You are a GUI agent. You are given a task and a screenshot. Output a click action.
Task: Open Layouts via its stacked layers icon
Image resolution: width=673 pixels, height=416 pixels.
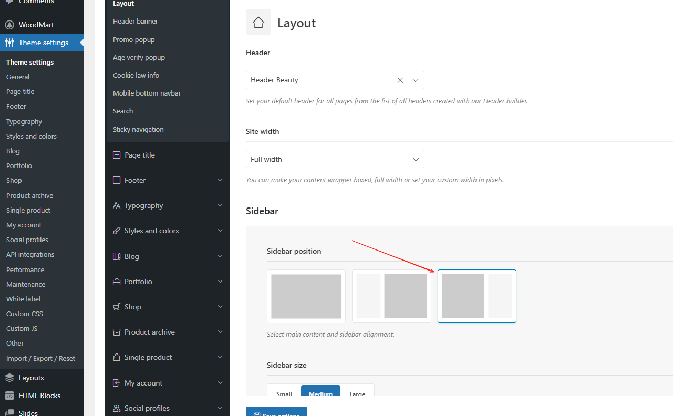pyautogui.click(x=9, y=378)
